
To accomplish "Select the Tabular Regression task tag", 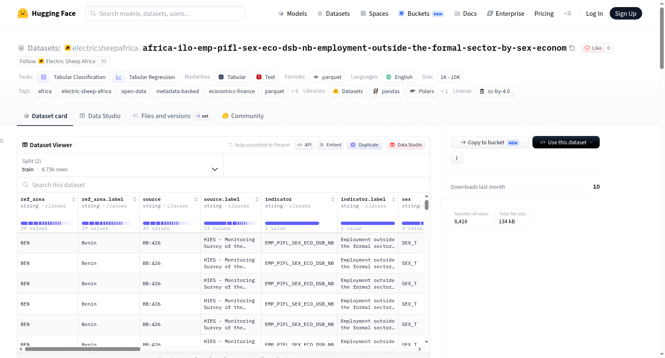I will tap(145, 77).
